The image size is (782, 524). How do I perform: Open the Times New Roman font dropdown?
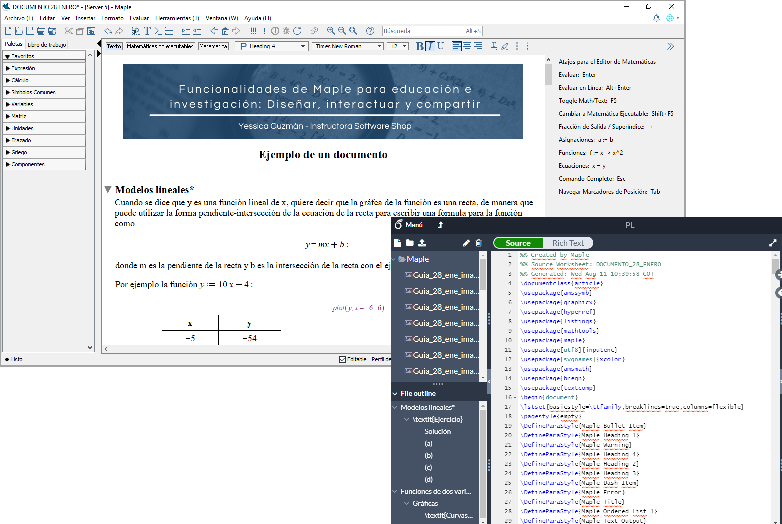click(x=348, y=46)
